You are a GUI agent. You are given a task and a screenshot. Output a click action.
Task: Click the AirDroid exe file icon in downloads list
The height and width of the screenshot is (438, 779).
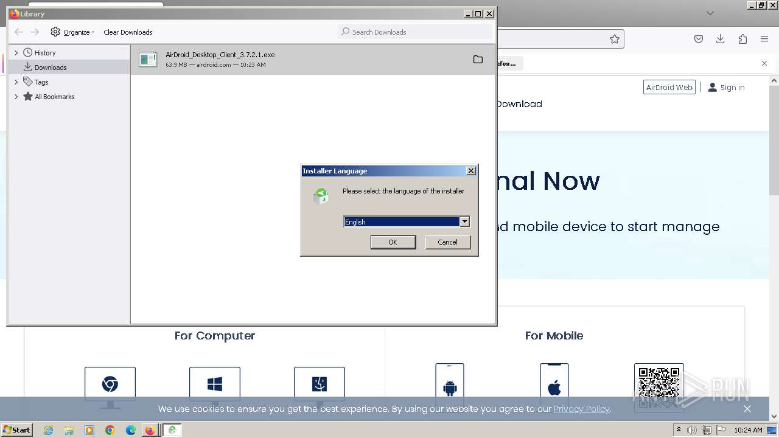[x=148, y=60]
